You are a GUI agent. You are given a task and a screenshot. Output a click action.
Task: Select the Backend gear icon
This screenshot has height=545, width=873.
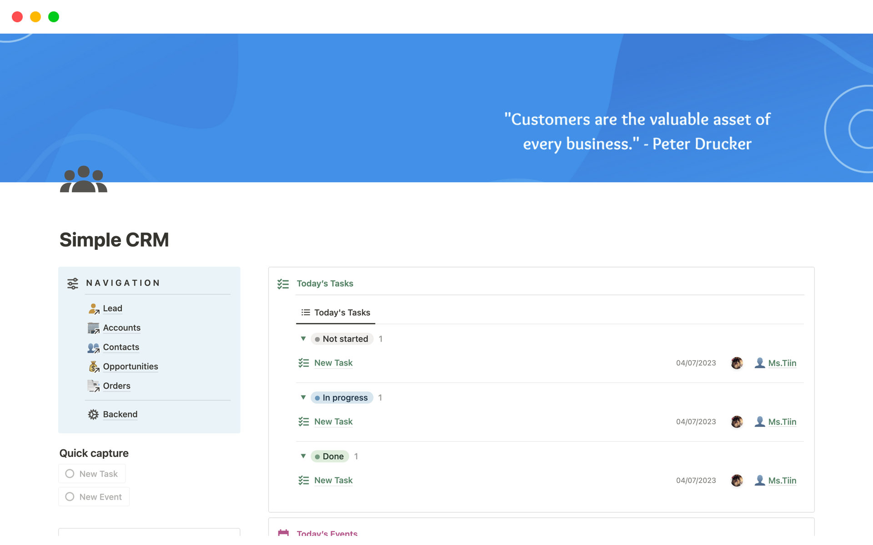pyautogui.click(x=93, y=414)
